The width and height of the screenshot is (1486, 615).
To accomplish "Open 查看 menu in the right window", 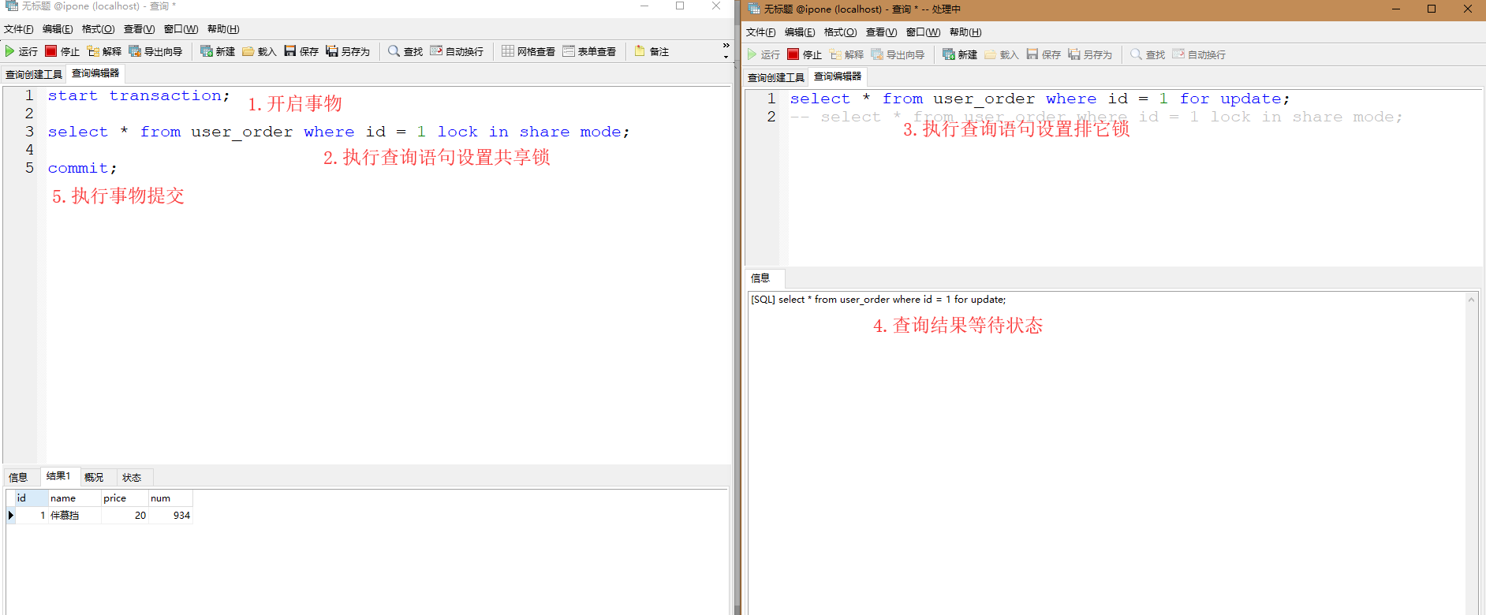I will pos(881,32).
